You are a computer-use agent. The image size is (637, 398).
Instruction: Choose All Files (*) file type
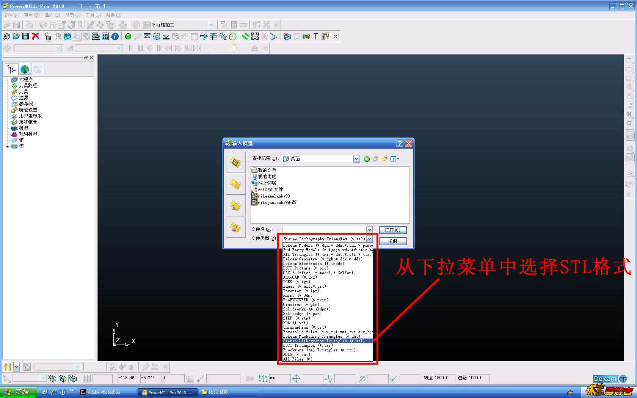tap(328, 359)
